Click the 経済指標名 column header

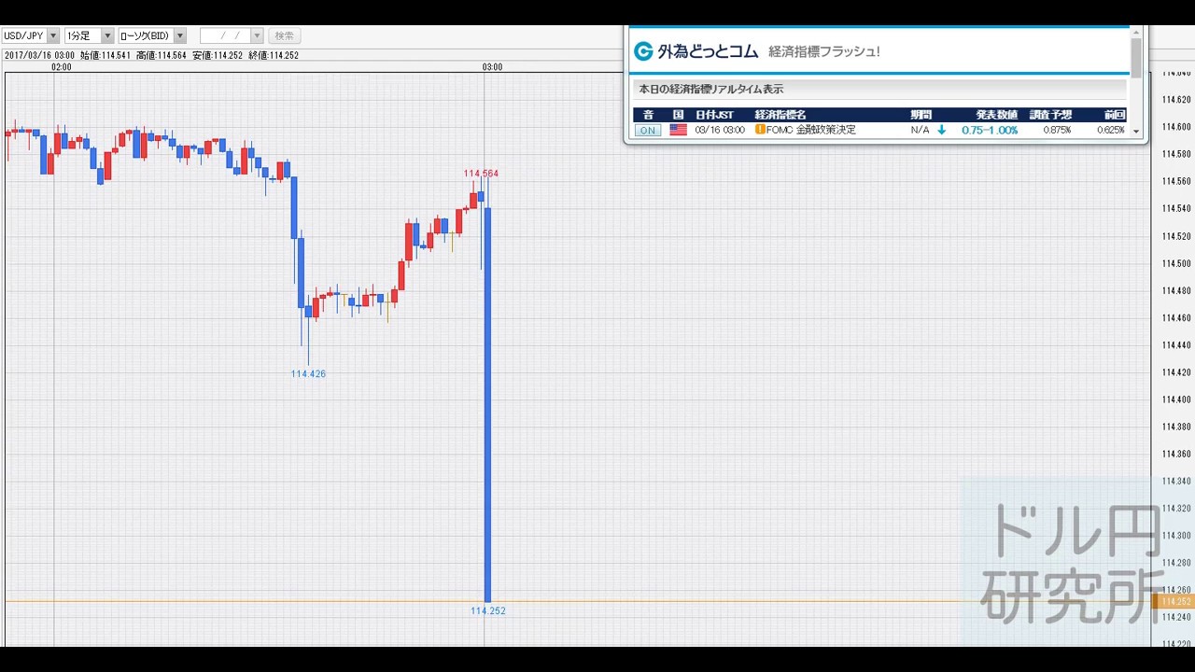[780, 115]
